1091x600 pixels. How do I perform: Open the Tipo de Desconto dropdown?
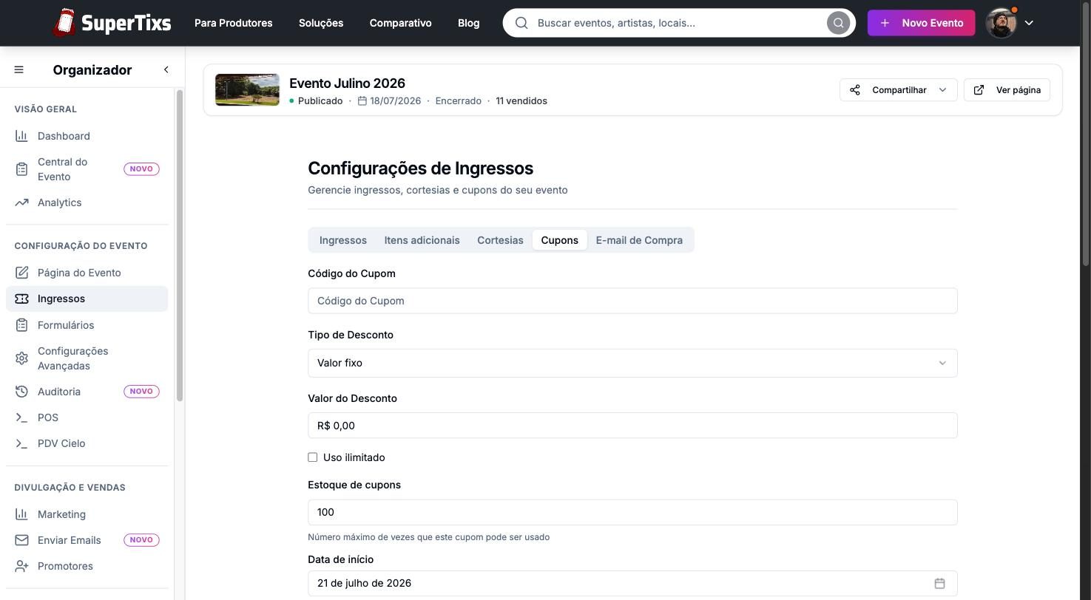pos(632,363)
